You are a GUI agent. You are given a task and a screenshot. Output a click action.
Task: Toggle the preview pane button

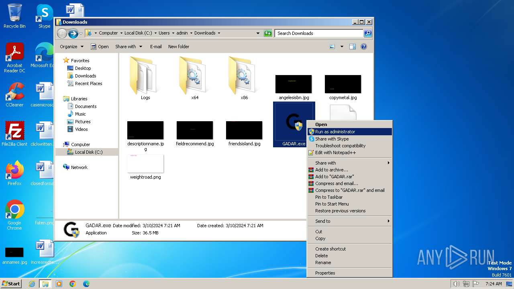pos(353,47)
